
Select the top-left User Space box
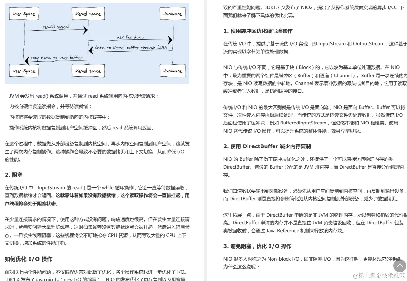click(x=24, y=13)
